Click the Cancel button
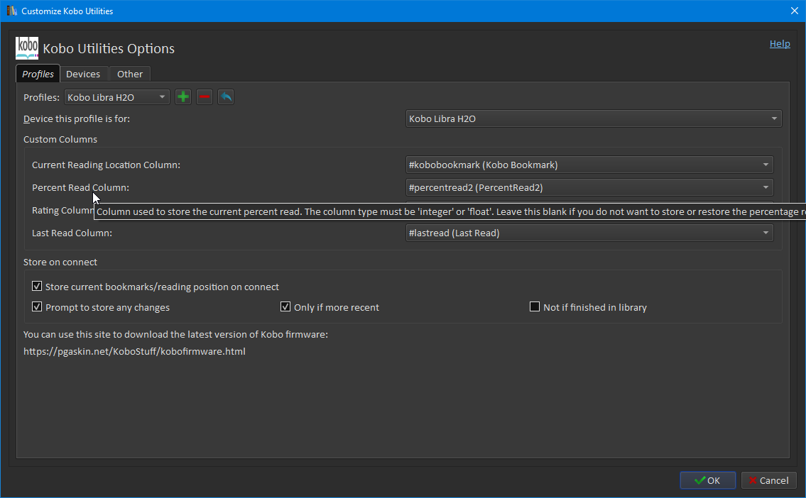The width and height of the screenshot is (806, 498). [x=768, y=480]
